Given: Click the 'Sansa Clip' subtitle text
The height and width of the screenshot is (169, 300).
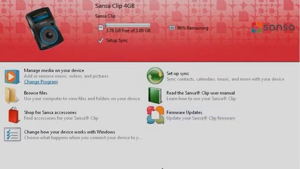Looking at the screenshot, I should click(x=105, y=16).
